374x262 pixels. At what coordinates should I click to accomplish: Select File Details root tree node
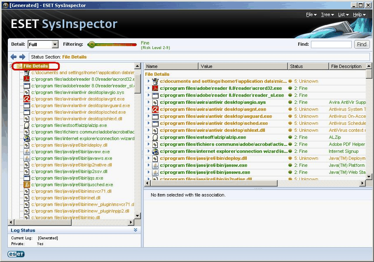35,66
